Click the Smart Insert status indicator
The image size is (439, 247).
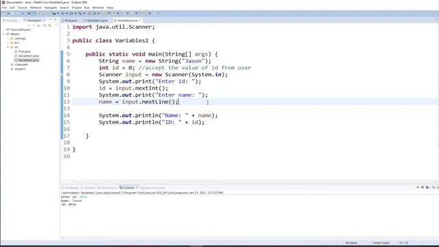[x=381, y=243]
